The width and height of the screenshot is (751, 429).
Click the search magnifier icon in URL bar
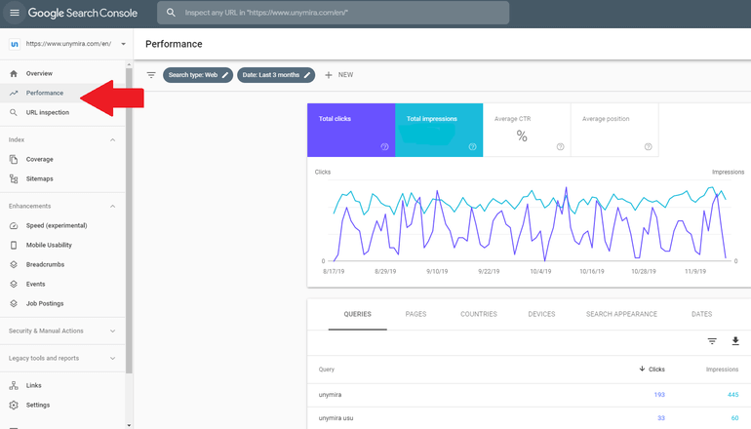pos(171,13)
